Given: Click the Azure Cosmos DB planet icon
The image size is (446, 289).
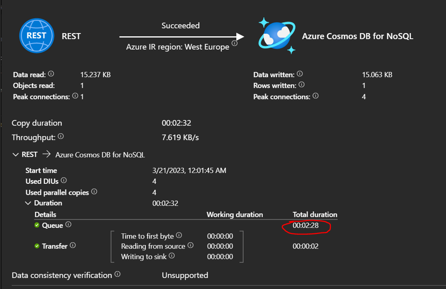Looking at the screenshot, I should tap(277, 35).
